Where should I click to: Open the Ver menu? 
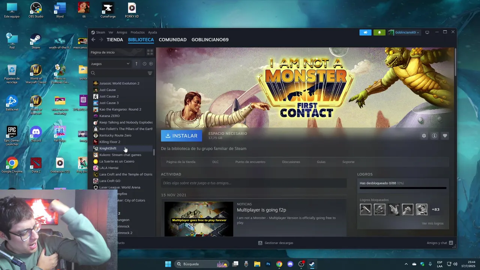[111, 32]
